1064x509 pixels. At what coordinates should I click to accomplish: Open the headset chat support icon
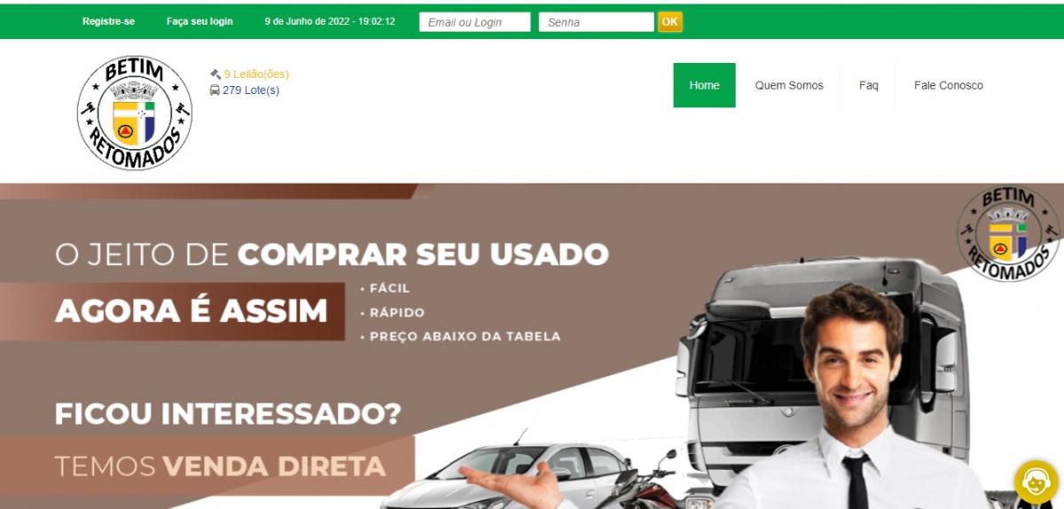(1036, 482)
